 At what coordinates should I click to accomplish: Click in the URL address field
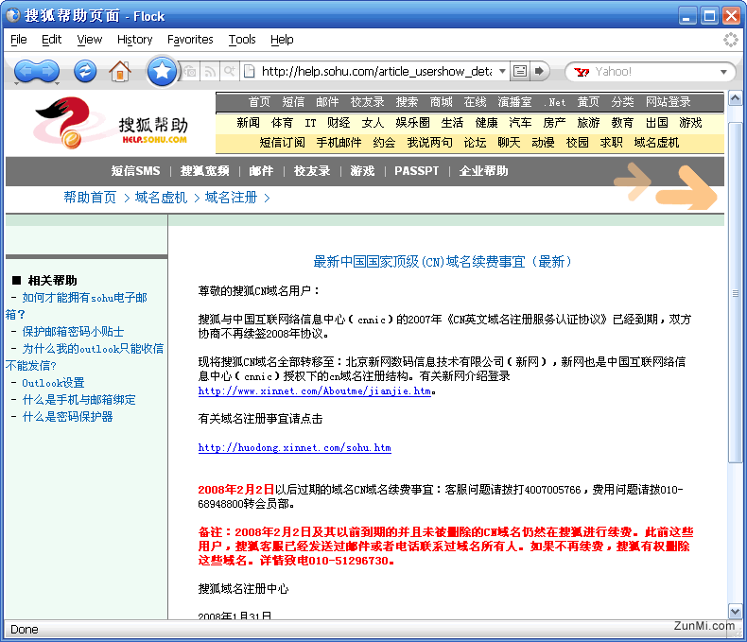tap(376, 71)
